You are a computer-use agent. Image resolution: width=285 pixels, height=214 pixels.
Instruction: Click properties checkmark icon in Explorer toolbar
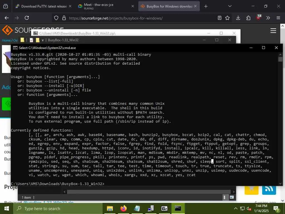click(x=31, y=40)
